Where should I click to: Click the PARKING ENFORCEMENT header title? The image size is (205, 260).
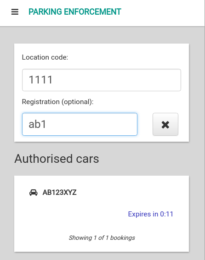[x=75, y=12]
